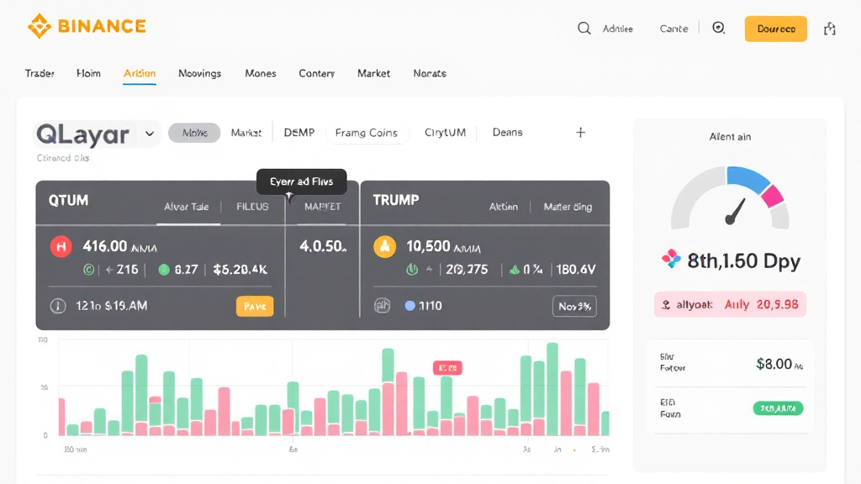Click the 4.0.50 value in middle card

tap(323, 246)
